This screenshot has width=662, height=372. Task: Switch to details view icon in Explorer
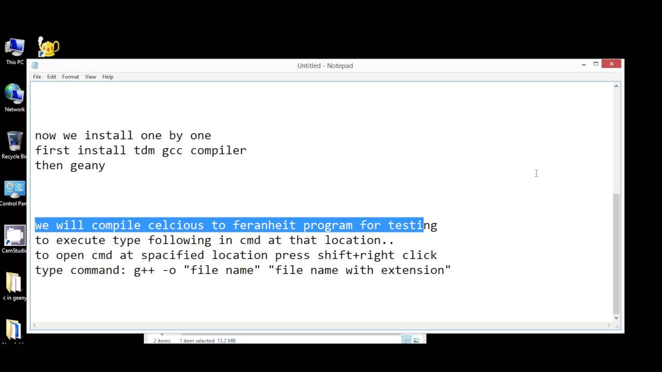[407, 340]
